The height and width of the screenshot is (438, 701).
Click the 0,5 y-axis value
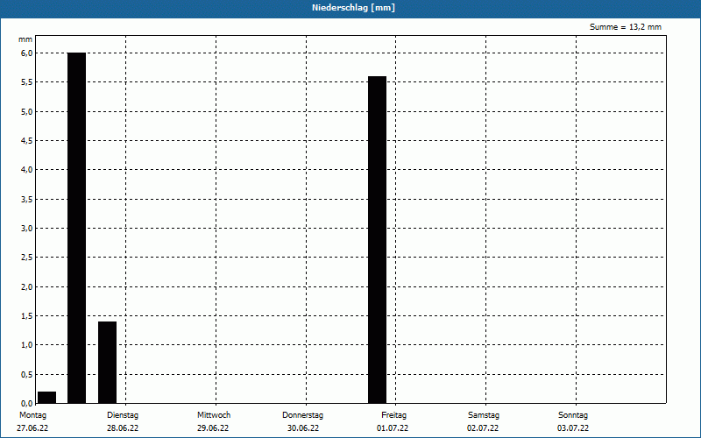pyautogui.click(x=27, y=375)
